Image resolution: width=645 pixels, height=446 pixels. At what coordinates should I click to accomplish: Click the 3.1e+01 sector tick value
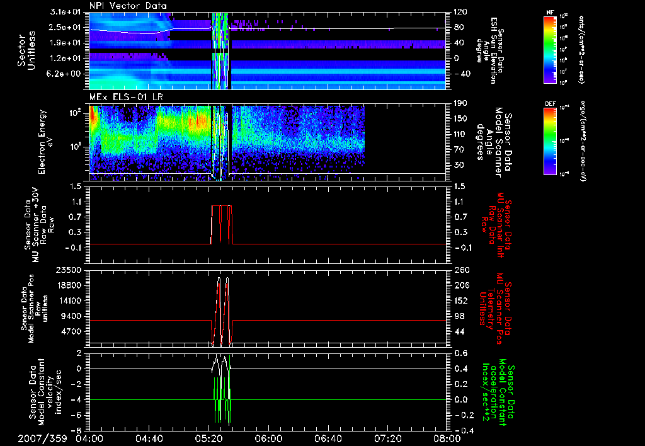65,12
